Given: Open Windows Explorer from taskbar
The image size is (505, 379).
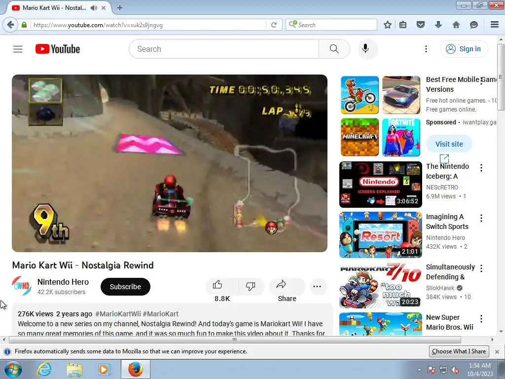Looking at the screenshot, I should [74, 369].
